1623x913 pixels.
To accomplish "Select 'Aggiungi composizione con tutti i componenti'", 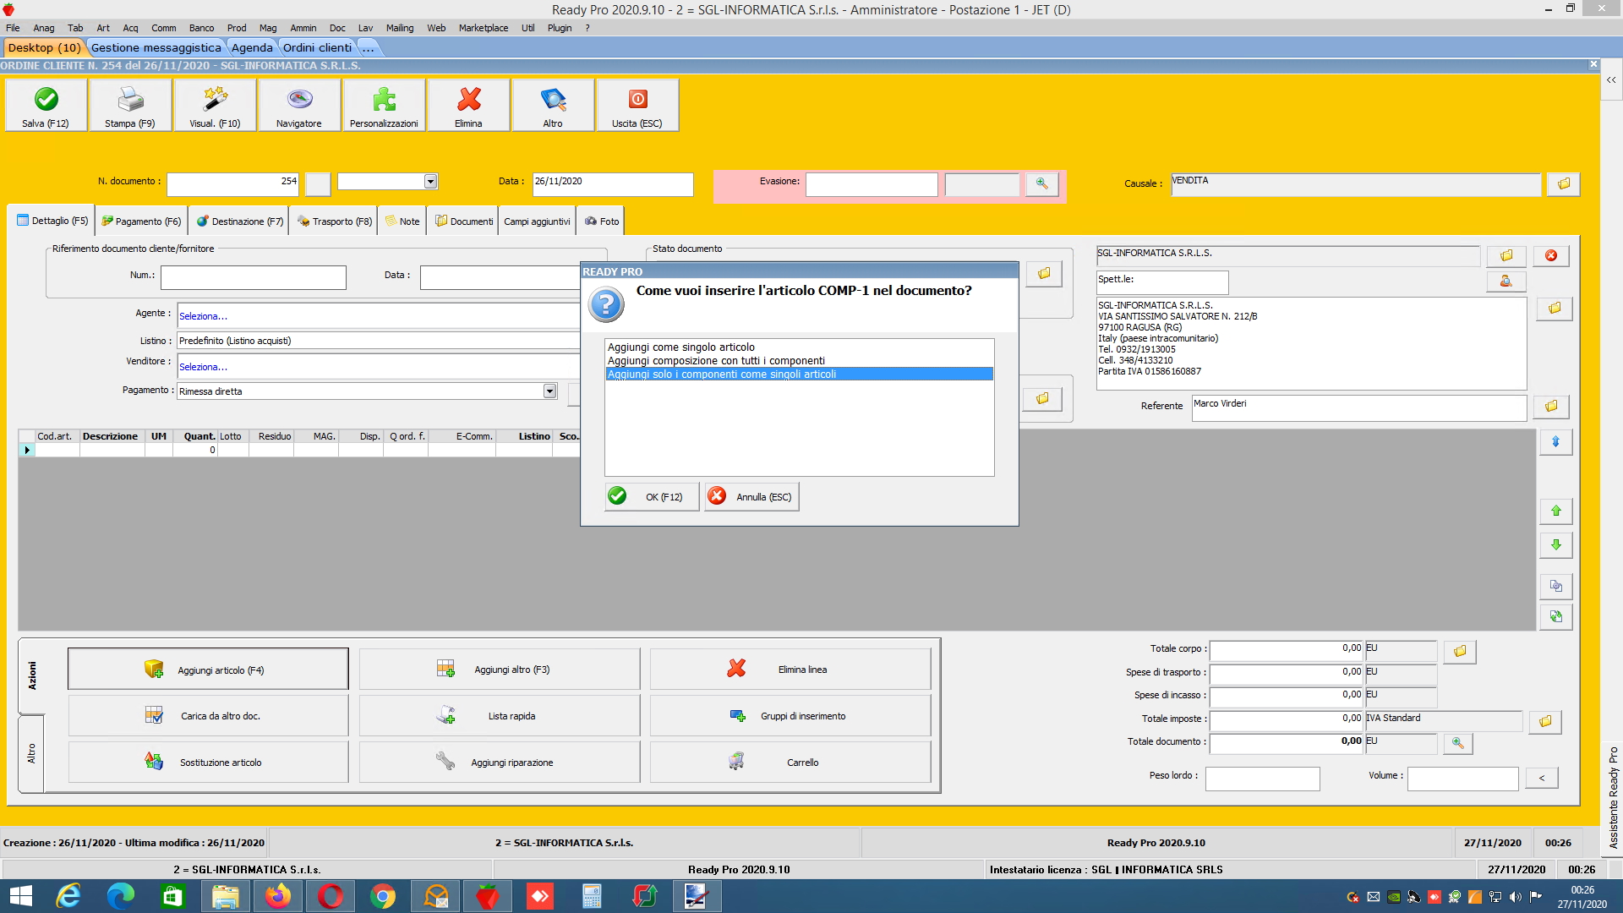I will [x=799, y=360].
